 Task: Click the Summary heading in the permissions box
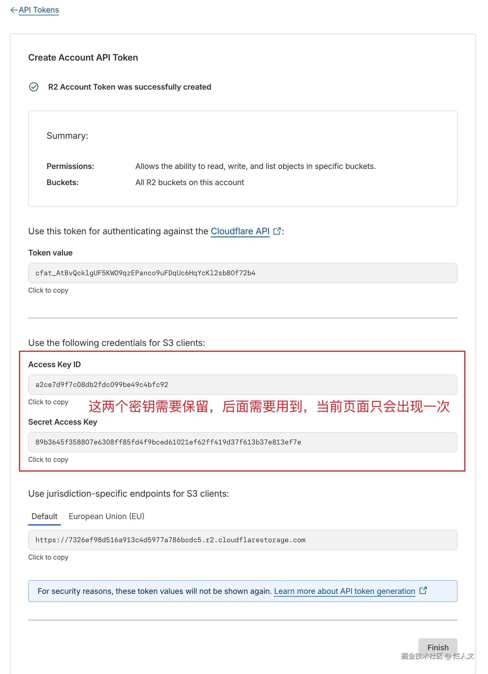point(68,136)
